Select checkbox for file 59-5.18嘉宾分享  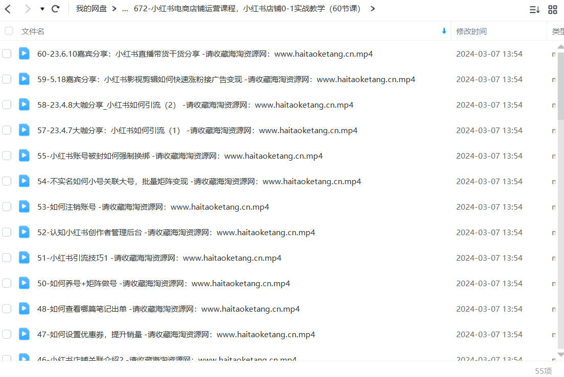(7, 80)
